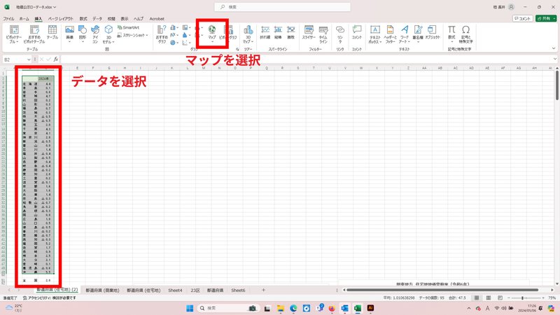Add a new sheet with plus button
This screenshot has width=560, height=315.
click(x=263, y=290)
